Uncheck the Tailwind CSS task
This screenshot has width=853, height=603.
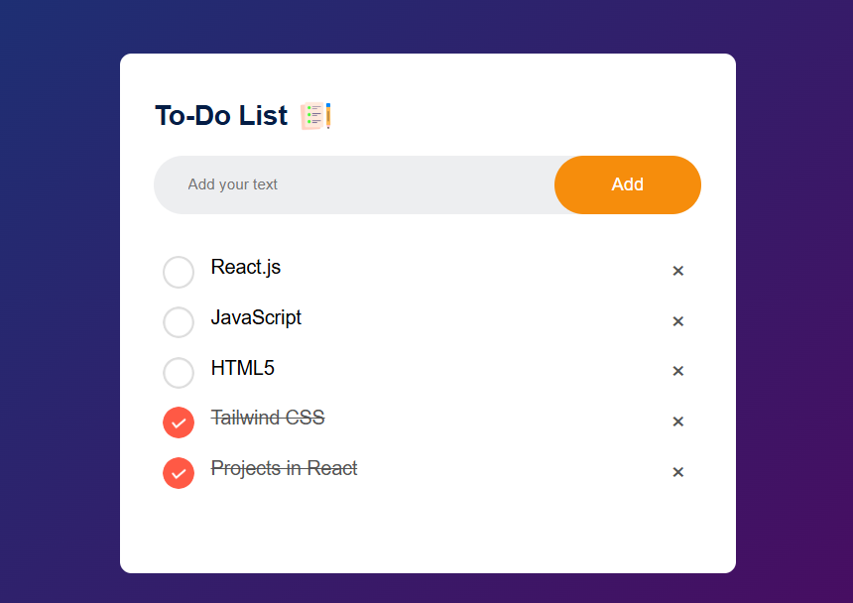point(179,422)
